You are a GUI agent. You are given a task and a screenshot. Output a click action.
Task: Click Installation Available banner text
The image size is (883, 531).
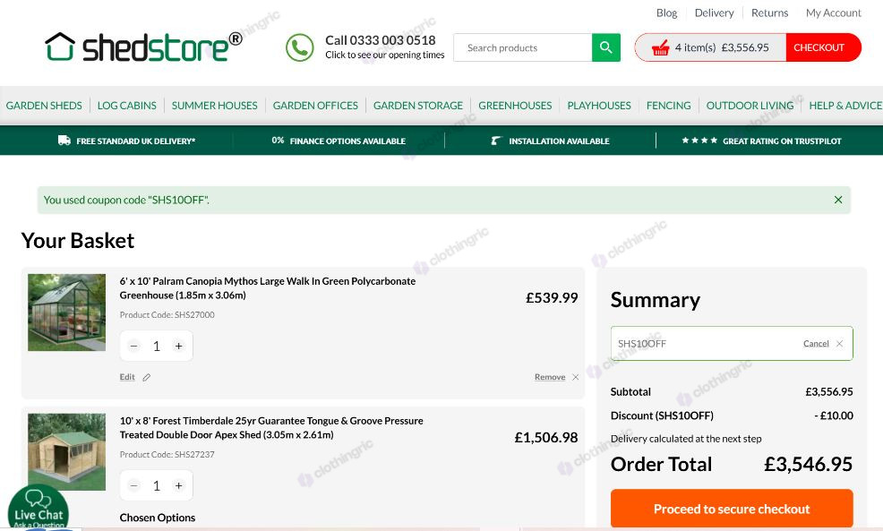[x=559, y=141]
